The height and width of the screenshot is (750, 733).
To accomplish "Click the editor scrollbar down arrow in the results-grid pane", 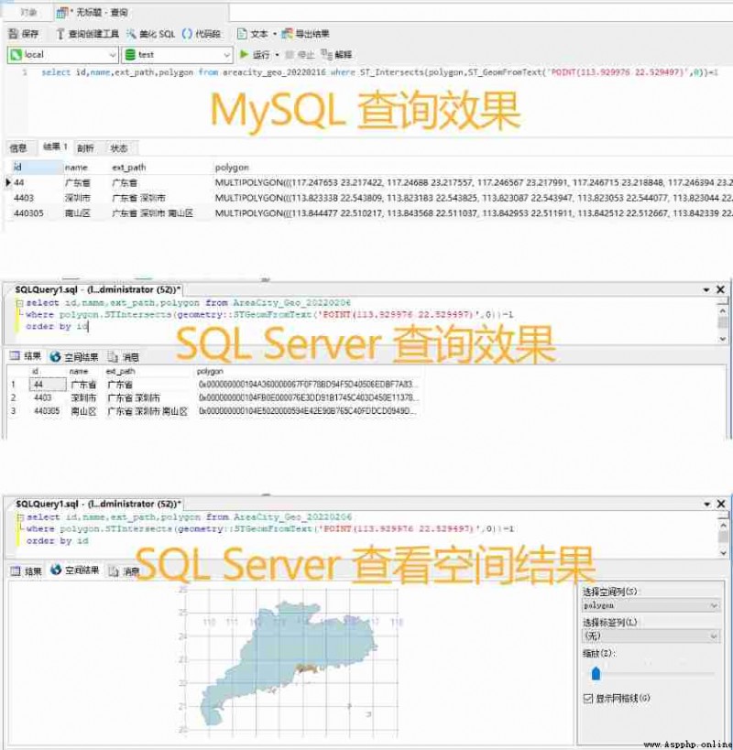I will tap(723, 339).
